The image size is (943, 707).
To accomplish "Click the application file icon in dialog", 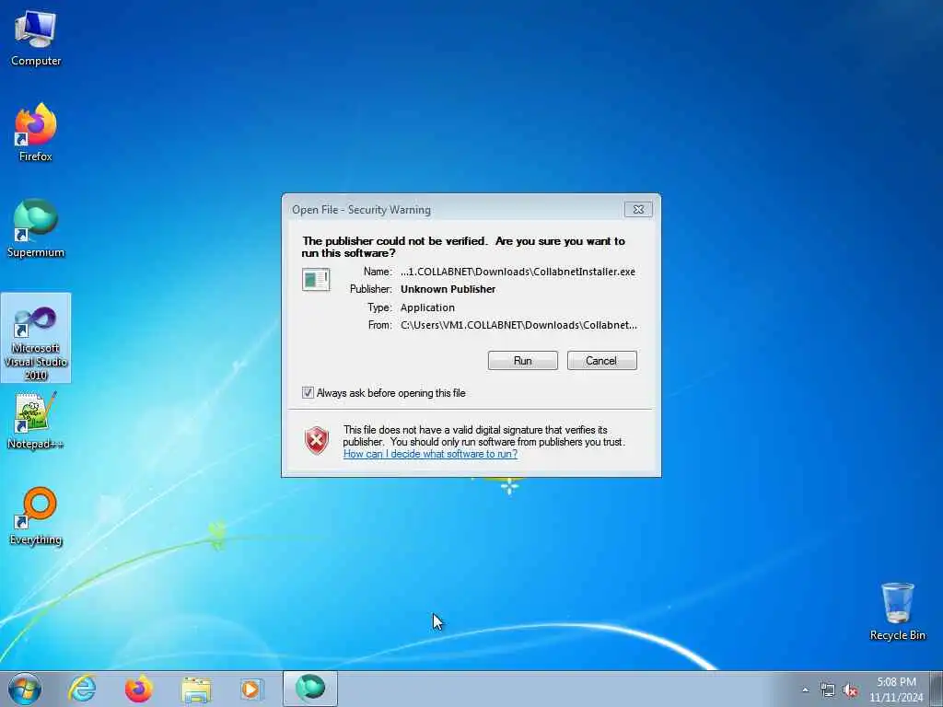I will (316, 280).
